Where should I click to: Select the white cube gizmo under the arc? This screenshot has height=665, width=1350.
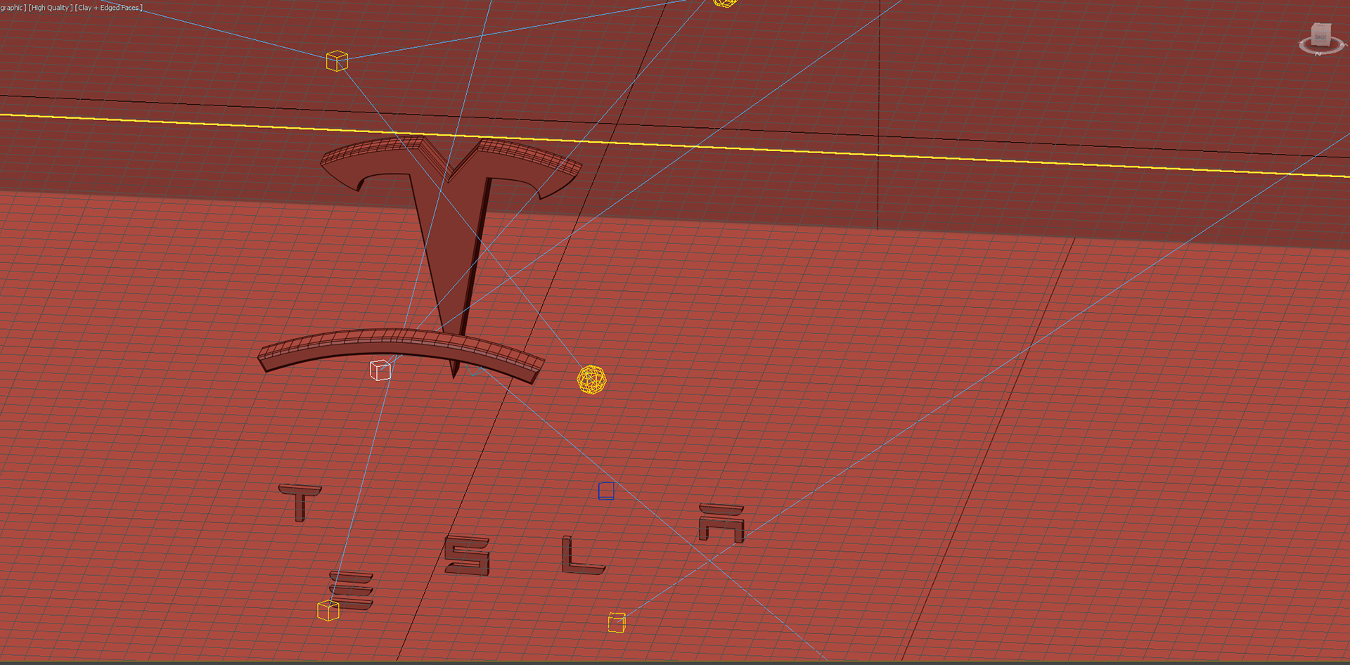[x=380, y=370]
